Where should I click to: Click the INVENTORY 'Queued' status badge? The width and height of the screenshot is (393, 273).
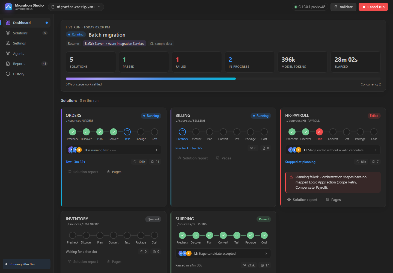tap(153, 219)
